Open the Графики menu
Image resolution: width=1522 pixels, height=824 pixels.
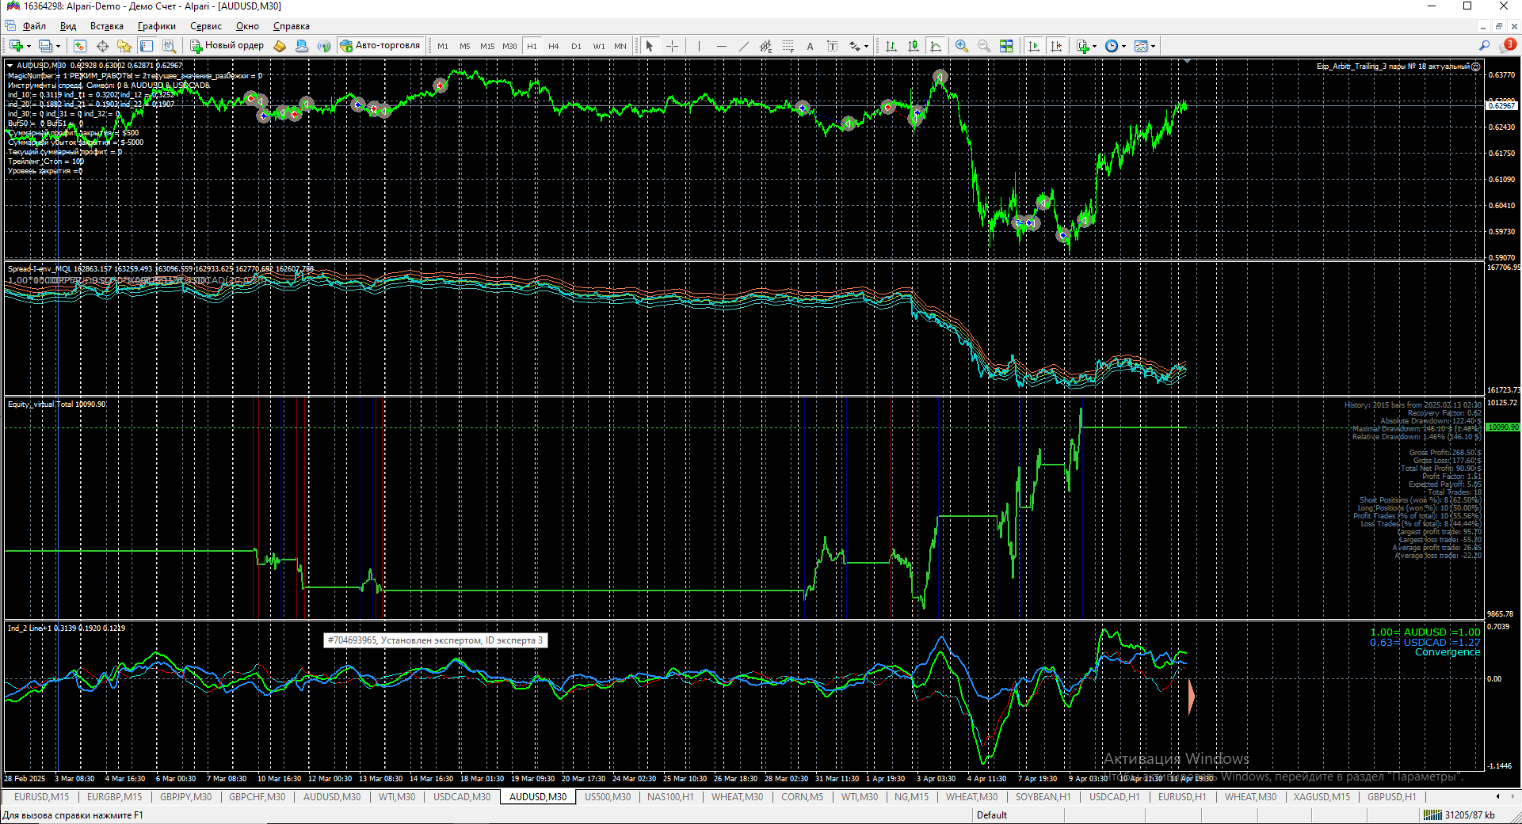pyautogui.click(x=157, y=26)
